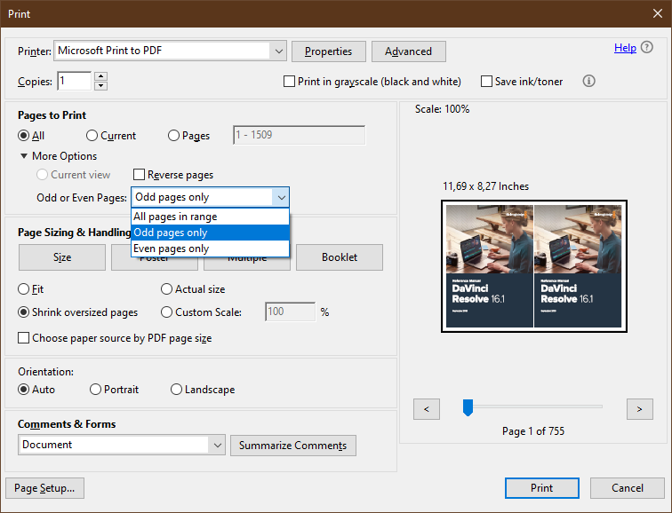The height and width of the screenshot is (513, 672).
Task: Collapse the More Options section
Action: pyautogui.click(x=24, y=156)
